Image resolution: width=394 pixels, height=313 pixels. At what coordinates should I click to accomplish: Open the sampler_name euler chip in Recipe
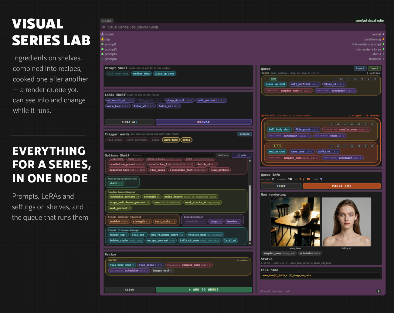(x=189, y=265)
